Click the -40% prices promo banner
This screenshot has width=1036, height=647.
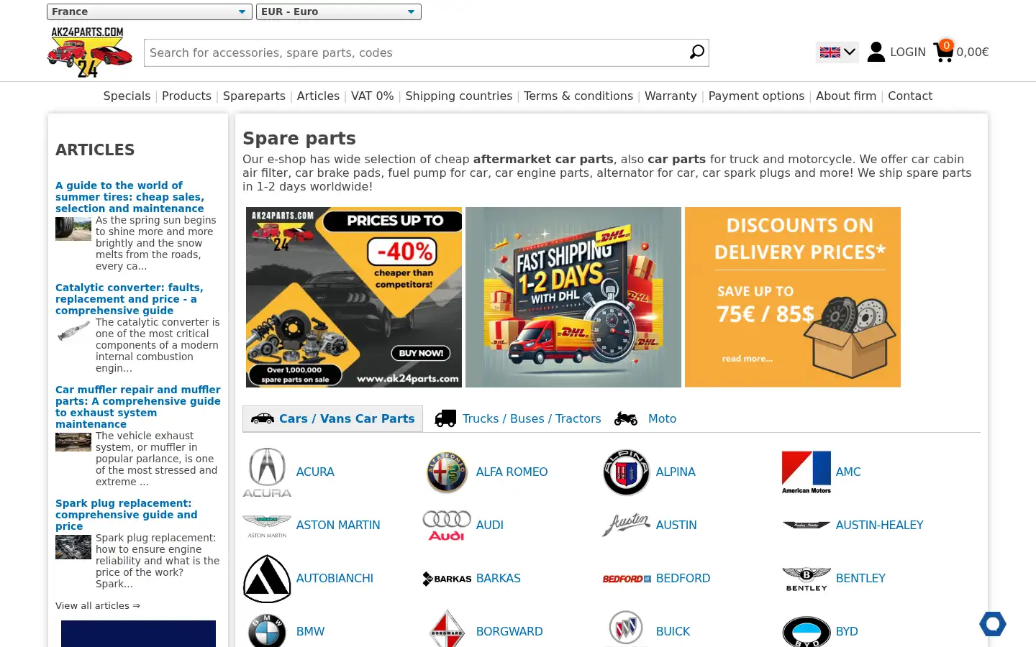(354, 297)
